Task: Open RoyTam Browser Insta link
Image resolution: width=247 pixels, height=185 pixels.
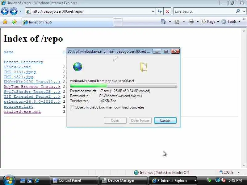Action: pyautogui.click(x=32, y=87)
